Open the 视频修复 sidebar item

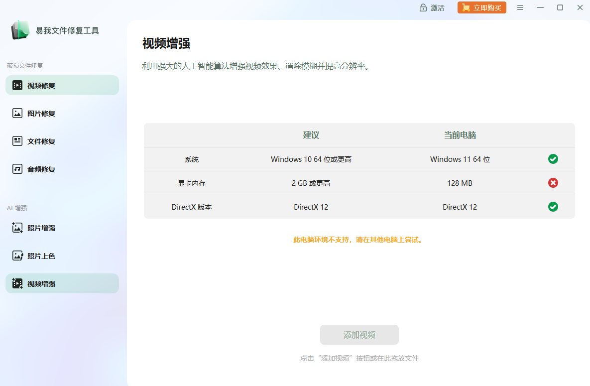[x=62, y=85]
